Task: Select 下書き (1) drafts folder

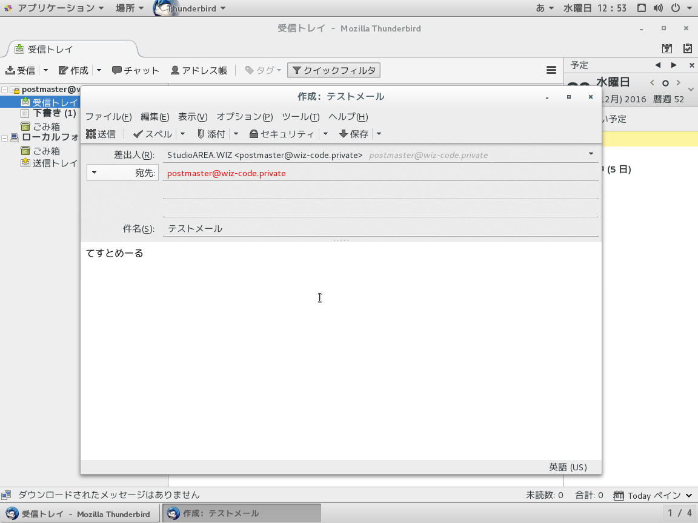Action: coord(49,114)
